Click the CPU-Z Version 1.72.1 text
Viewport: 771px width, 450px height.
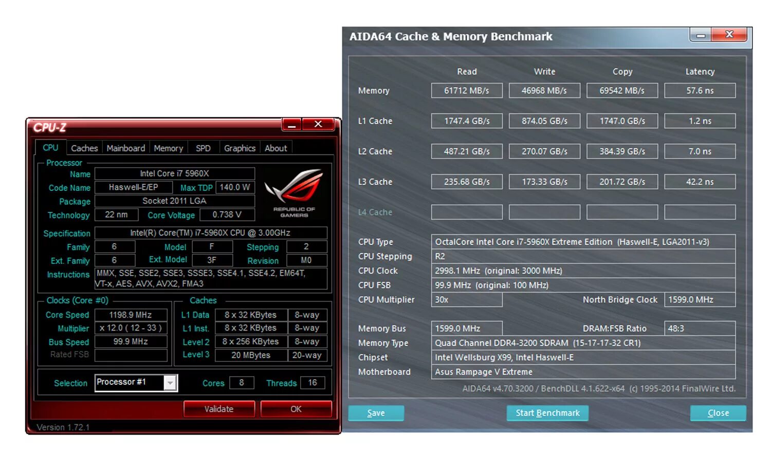click(x=63, y=427)
